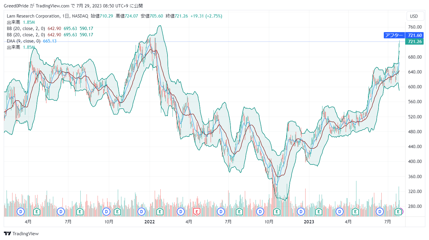
Task: Click the first BB (20, close, 2, 0) legend
Action: tap(26, 29)
